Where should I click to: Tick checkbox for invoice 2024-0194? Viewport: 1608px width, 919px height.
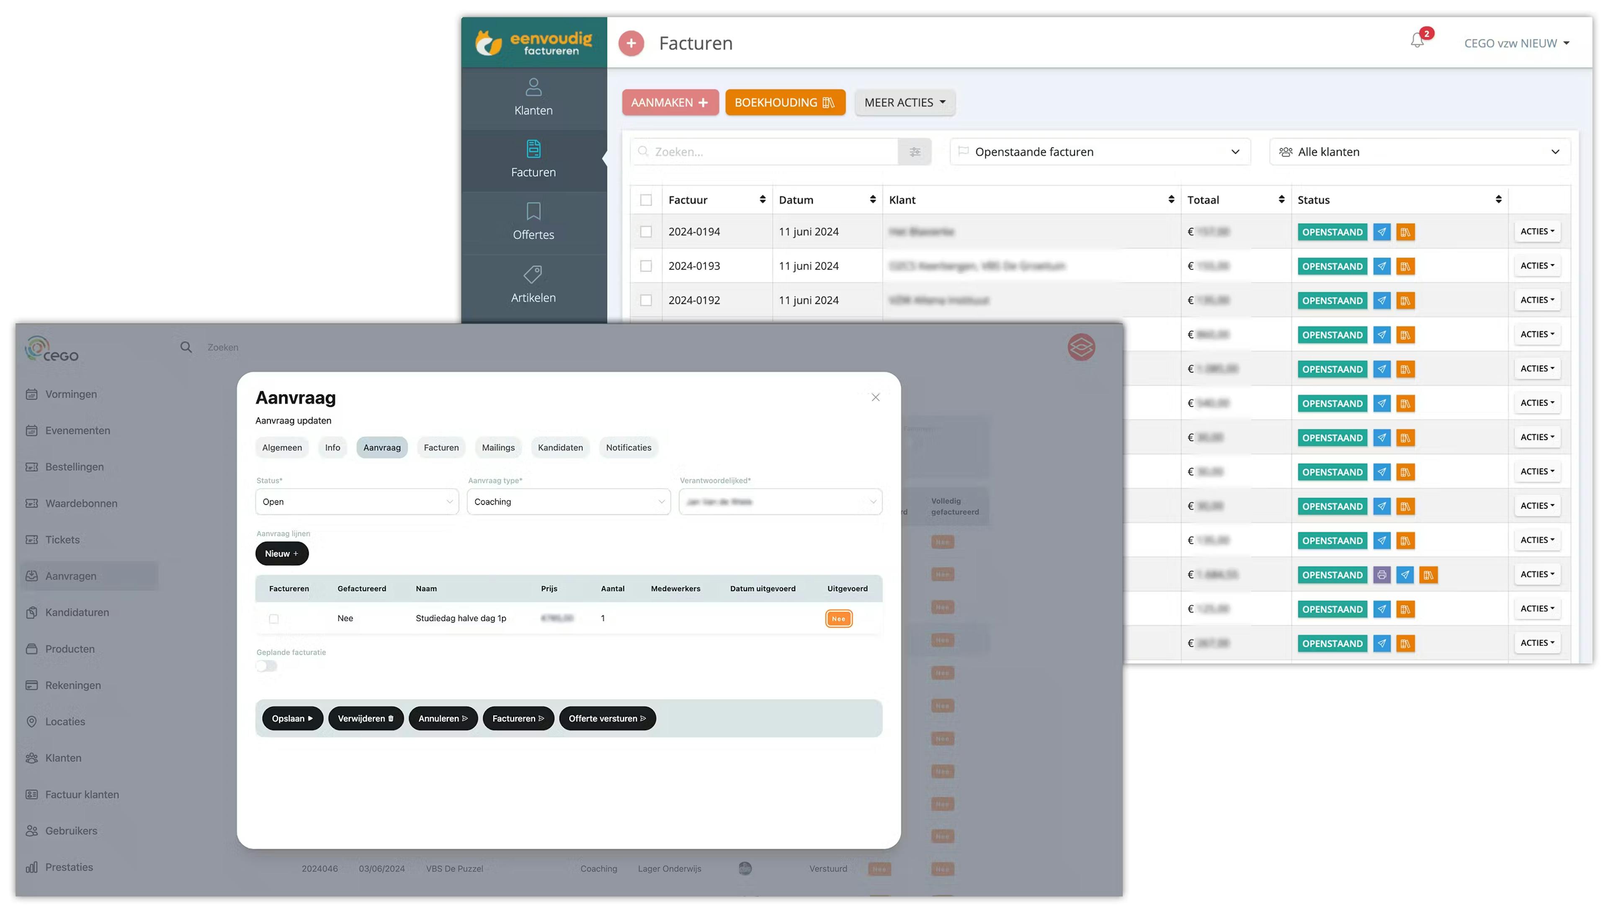coord(646,232)
